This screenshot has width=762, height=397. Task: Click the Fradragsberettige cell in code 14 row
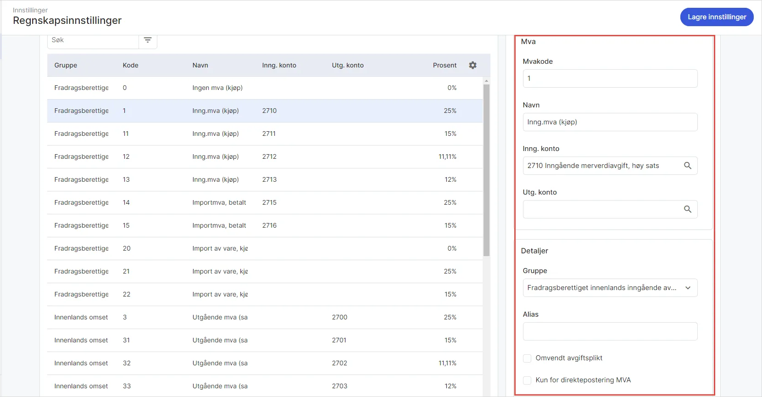point(81,203)
